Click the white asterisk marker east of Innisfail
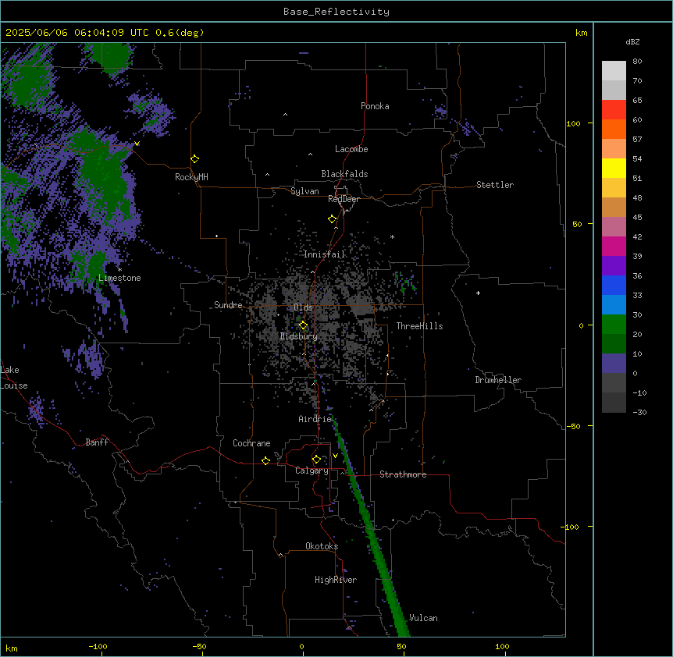This screenshot has height=657, width=673. coord(392,236)
